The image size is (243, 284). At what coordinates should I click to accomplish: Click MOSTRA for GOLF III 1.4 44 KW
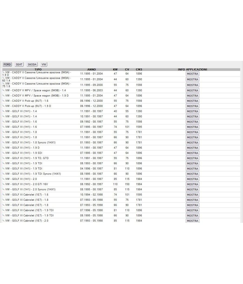193,117
